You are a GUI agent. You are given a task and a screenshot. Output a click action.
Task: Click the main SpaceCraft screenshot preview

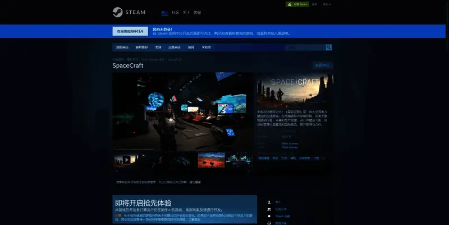point(183,111)
